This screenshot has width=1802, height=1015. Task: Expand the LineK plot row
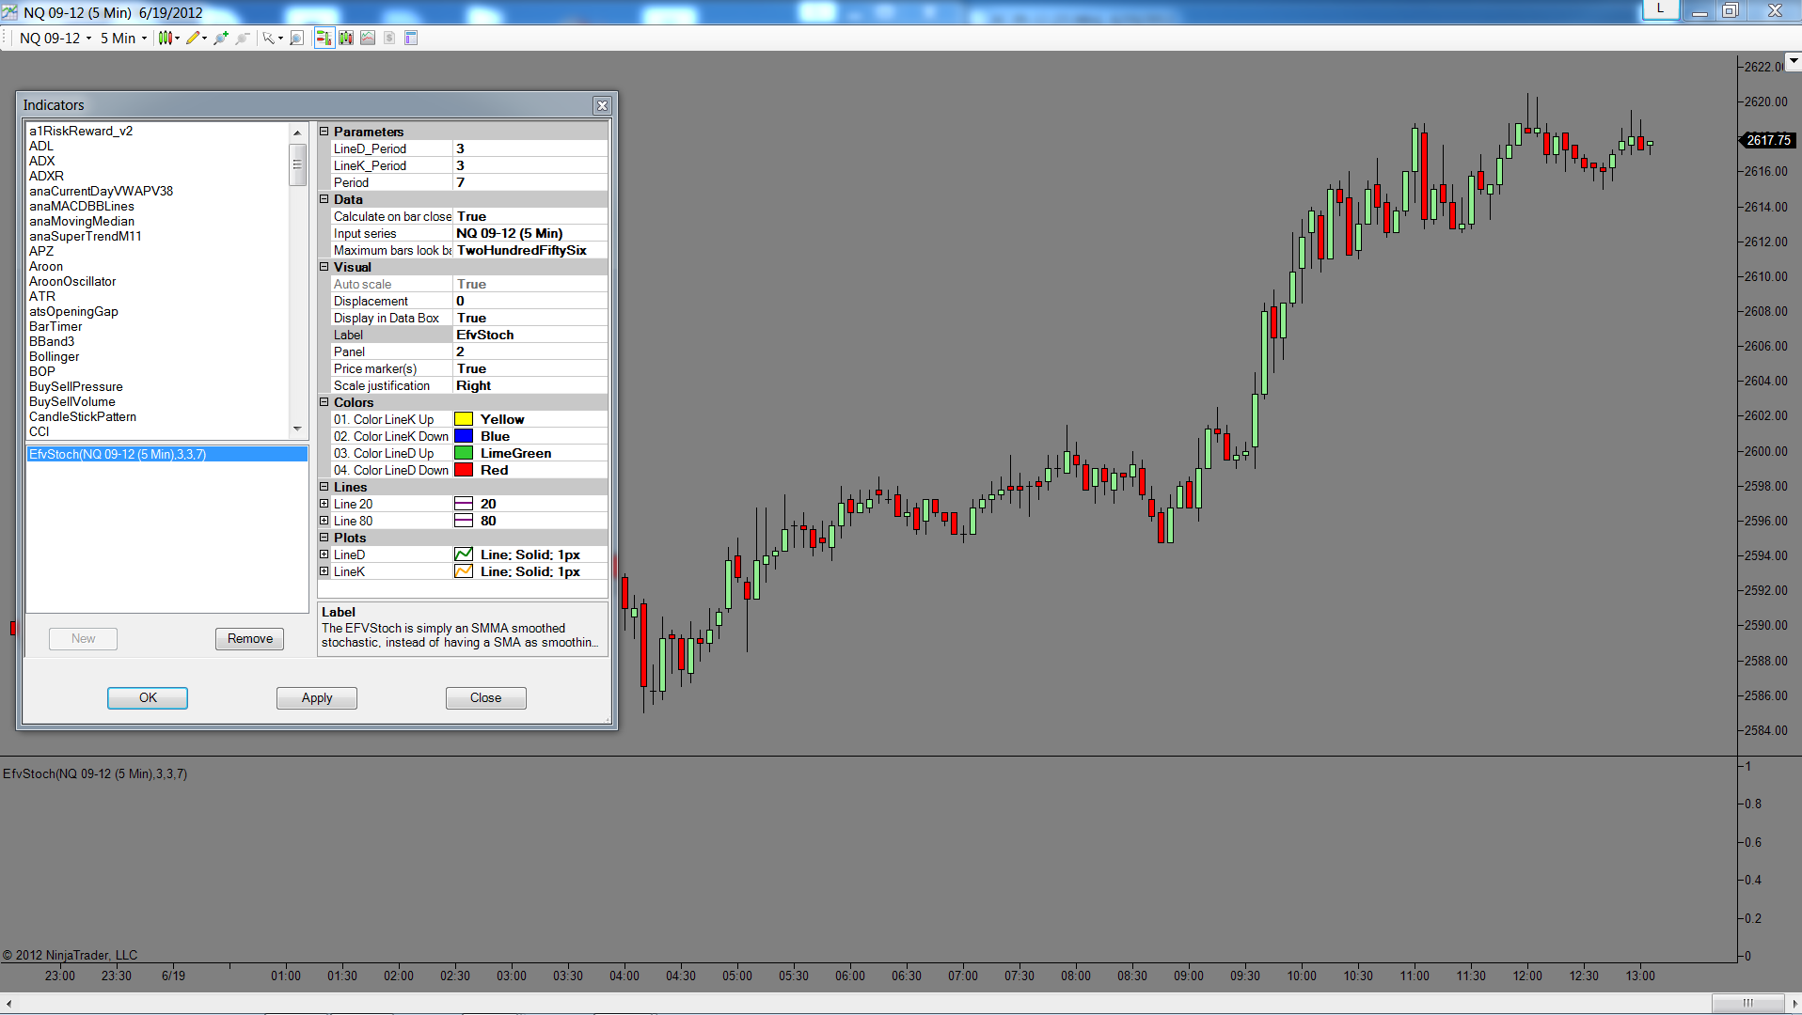pyautogui.click(x=324, y=571)
